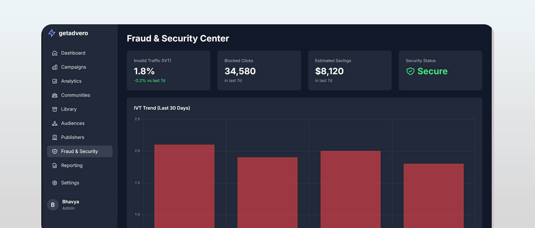Click the Bhavya Admin user profile

point(71,205)
